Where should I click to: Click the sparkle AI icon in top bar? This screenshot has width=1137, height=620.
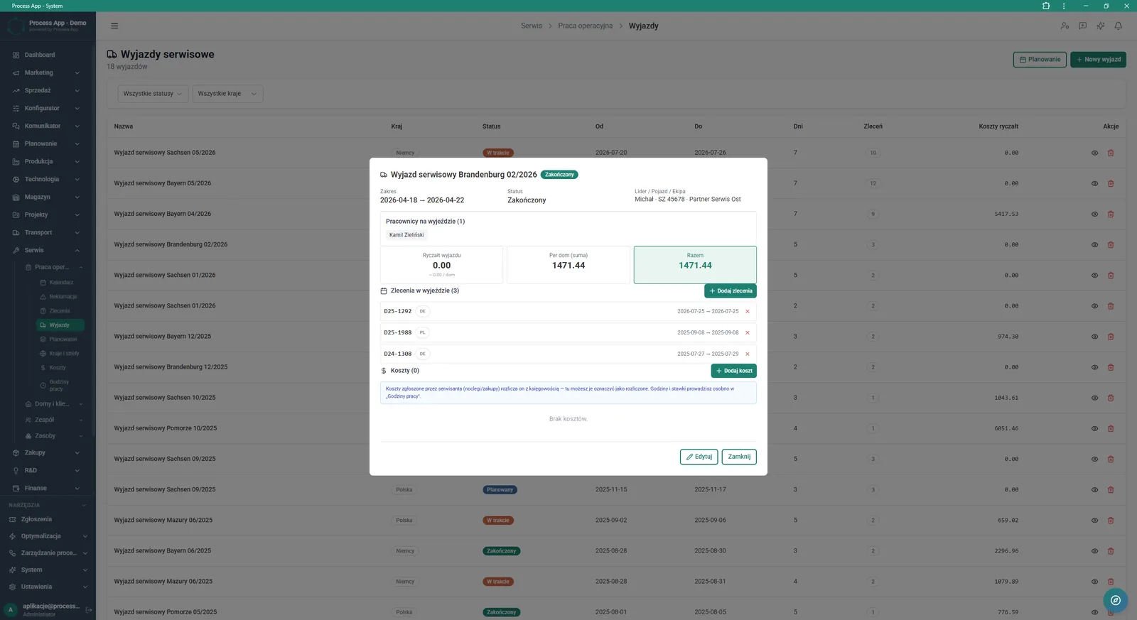click(x=1100, y=26)
